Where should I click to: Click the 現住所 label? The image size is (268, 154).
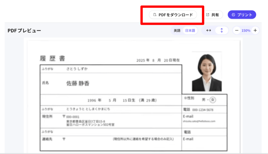coord(47,117)
